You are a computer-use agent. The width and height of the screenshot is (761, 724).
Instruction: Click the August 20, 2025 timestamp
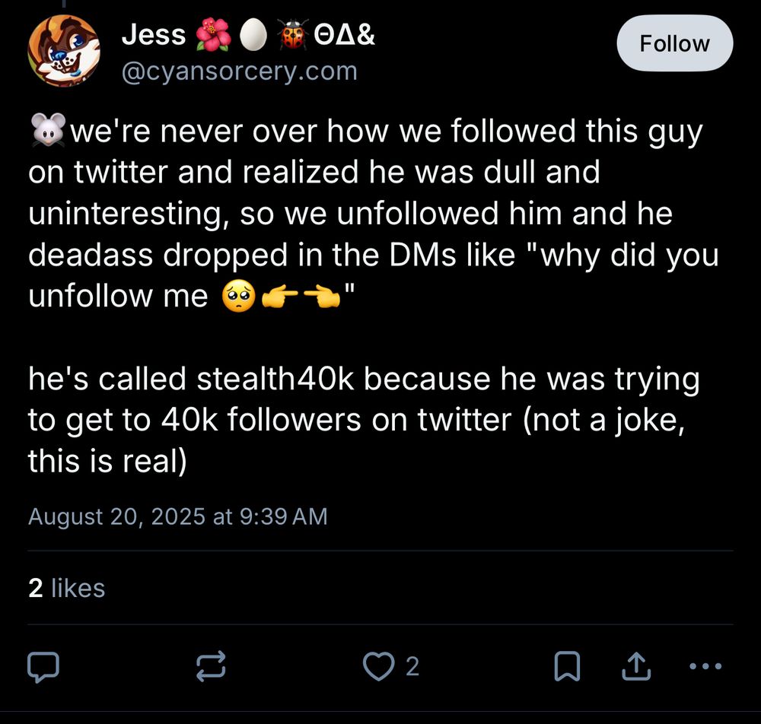point(177,517)
